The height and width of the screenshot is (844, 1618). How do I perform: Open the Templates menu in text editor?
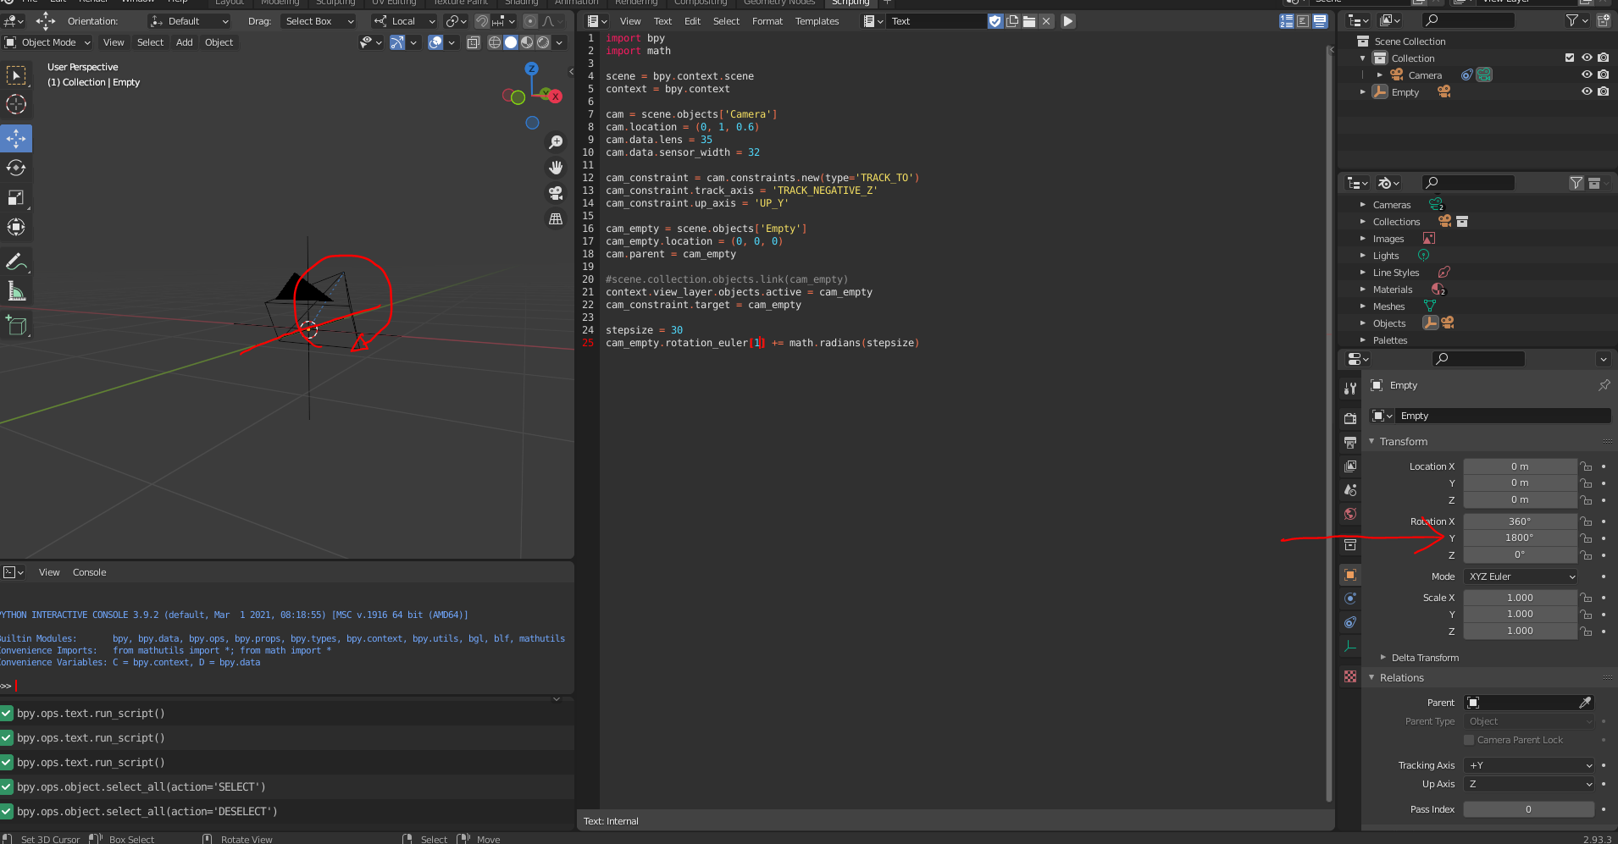[817, 21]
